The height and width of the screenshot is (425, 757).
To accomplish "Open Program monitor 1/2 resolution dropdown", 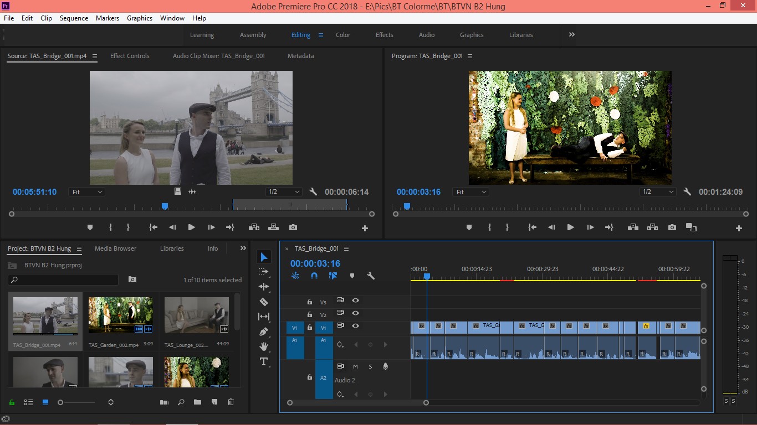I will point(658,192).
